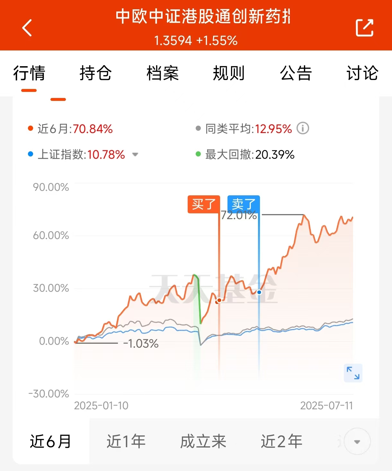Screen dimensions: 392x471
Task: Open the 讨论 tab
Action: (x=362, y=73)
